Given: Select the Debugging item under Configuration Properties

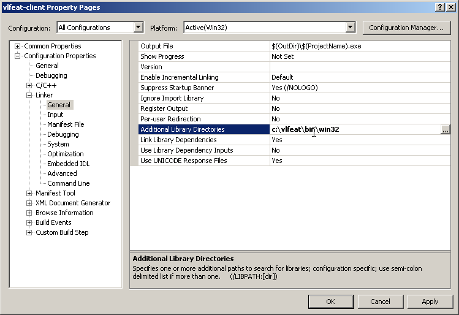Looking at the screenshot, I should (51, 75).
